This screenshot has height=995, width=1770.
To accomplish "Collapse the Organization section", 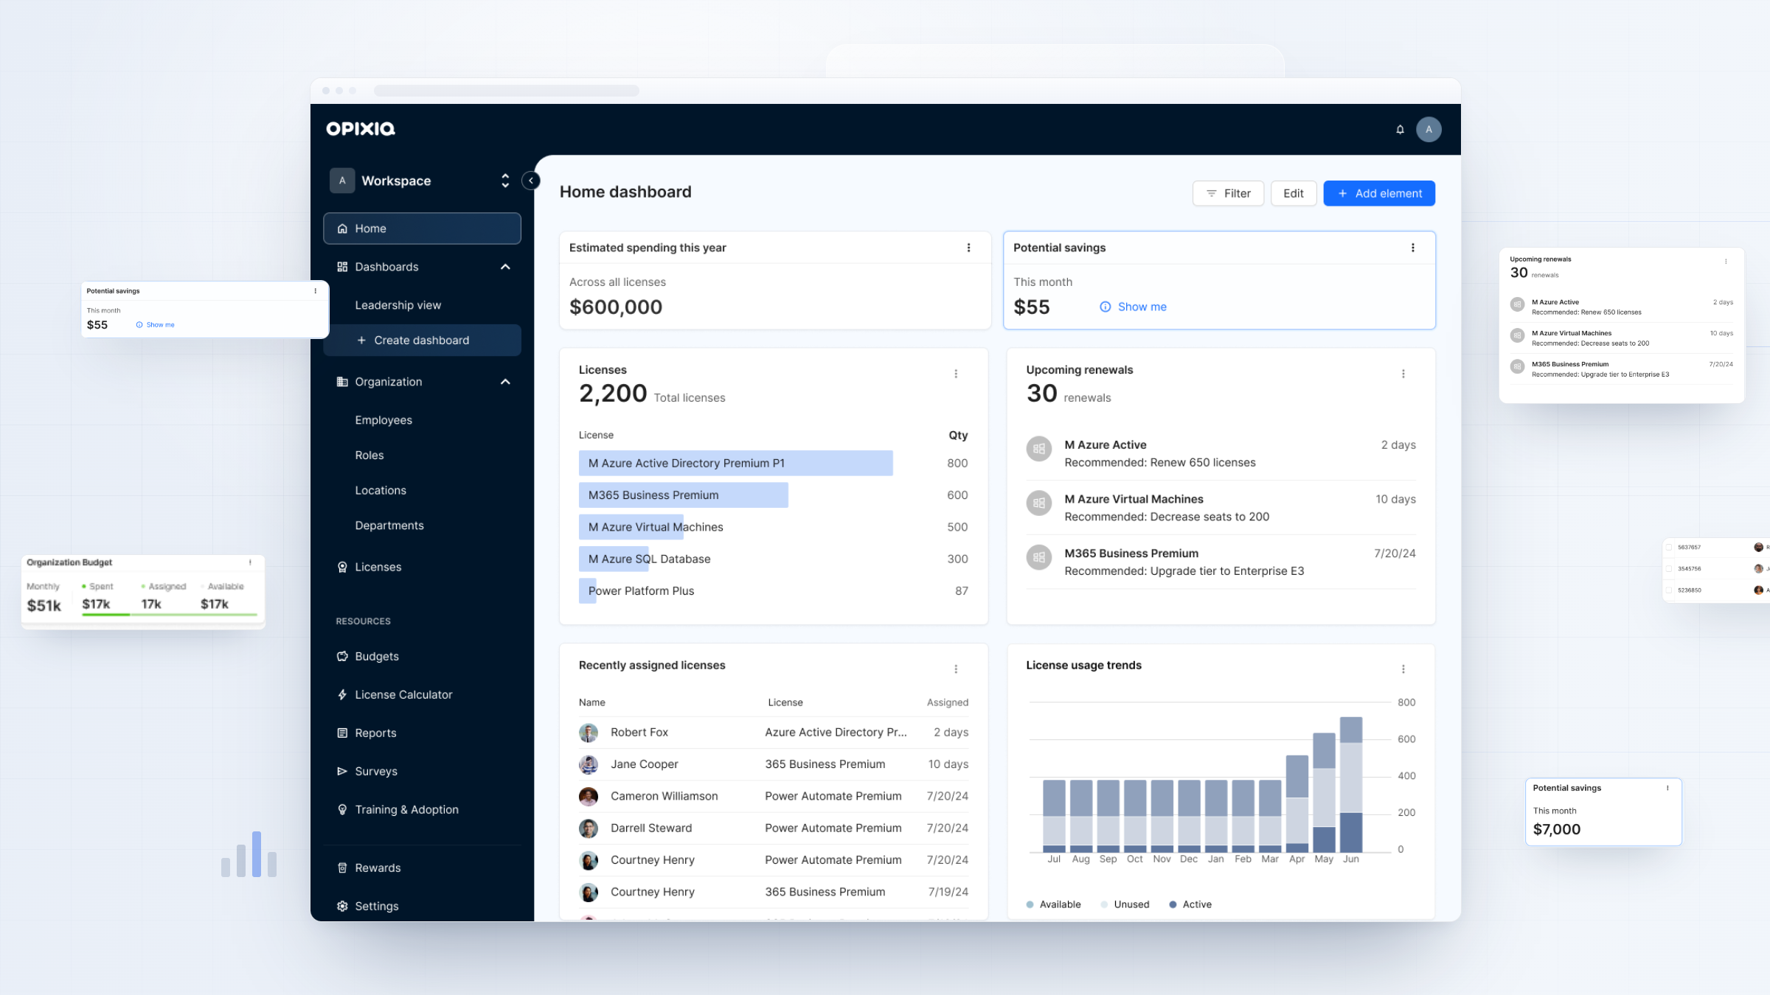I will click(505, 382).
